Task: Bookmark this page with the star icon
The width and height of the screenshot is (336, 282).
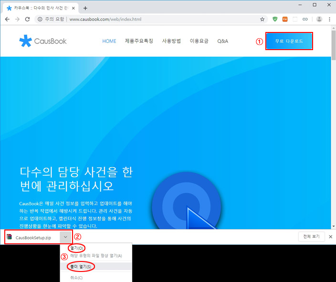Action: coord(262,19)
